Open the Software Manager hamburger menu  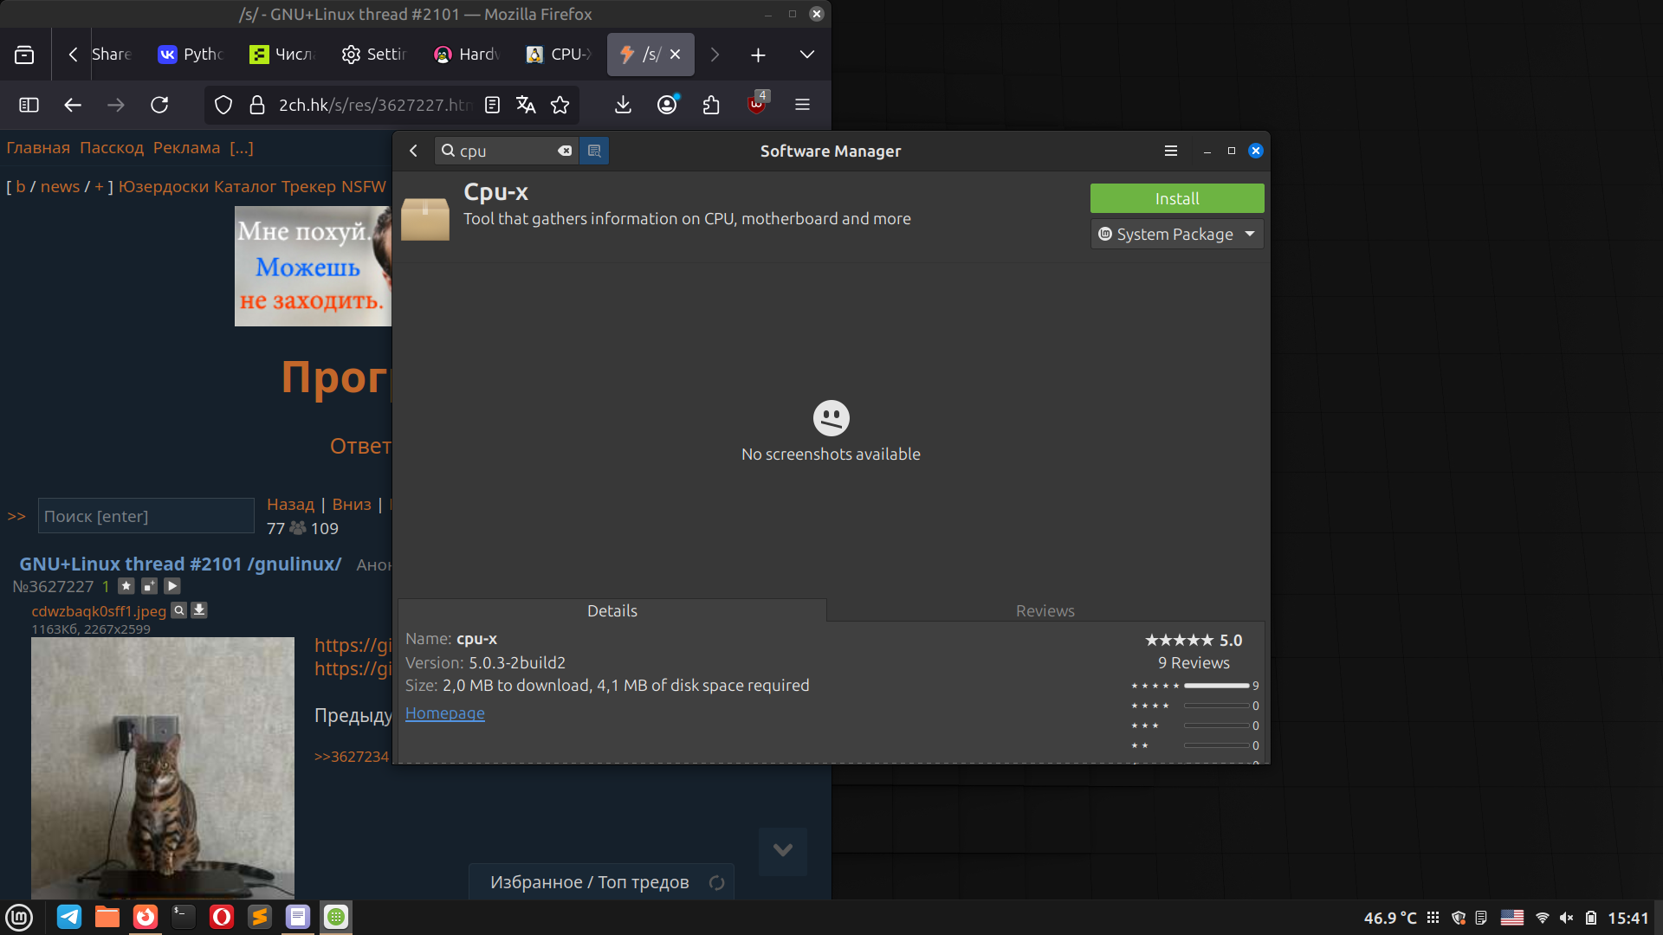coord(1170,151)
